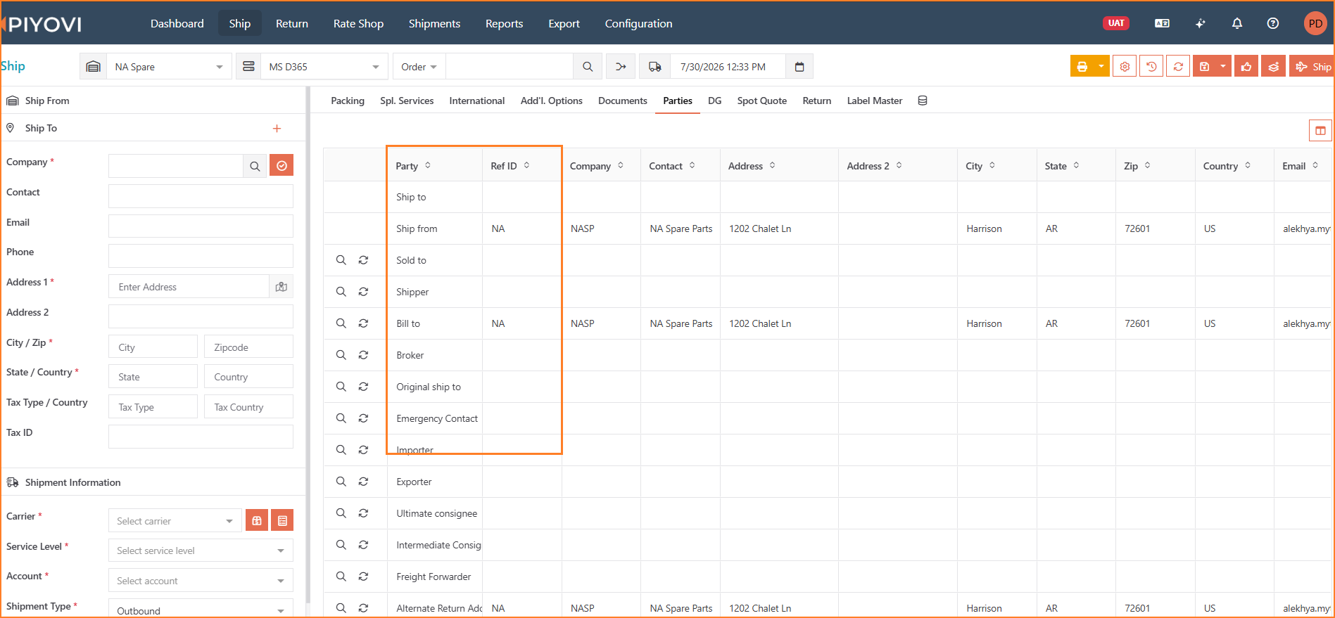
Task: Open the Select carrier dropdown
Action: [175, 521]
